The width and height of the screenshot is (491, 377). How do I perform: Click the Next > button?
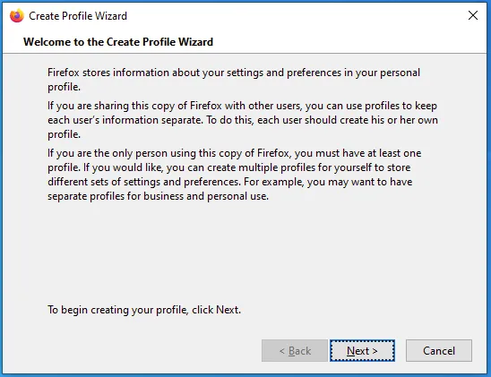[x=362, y=351]
